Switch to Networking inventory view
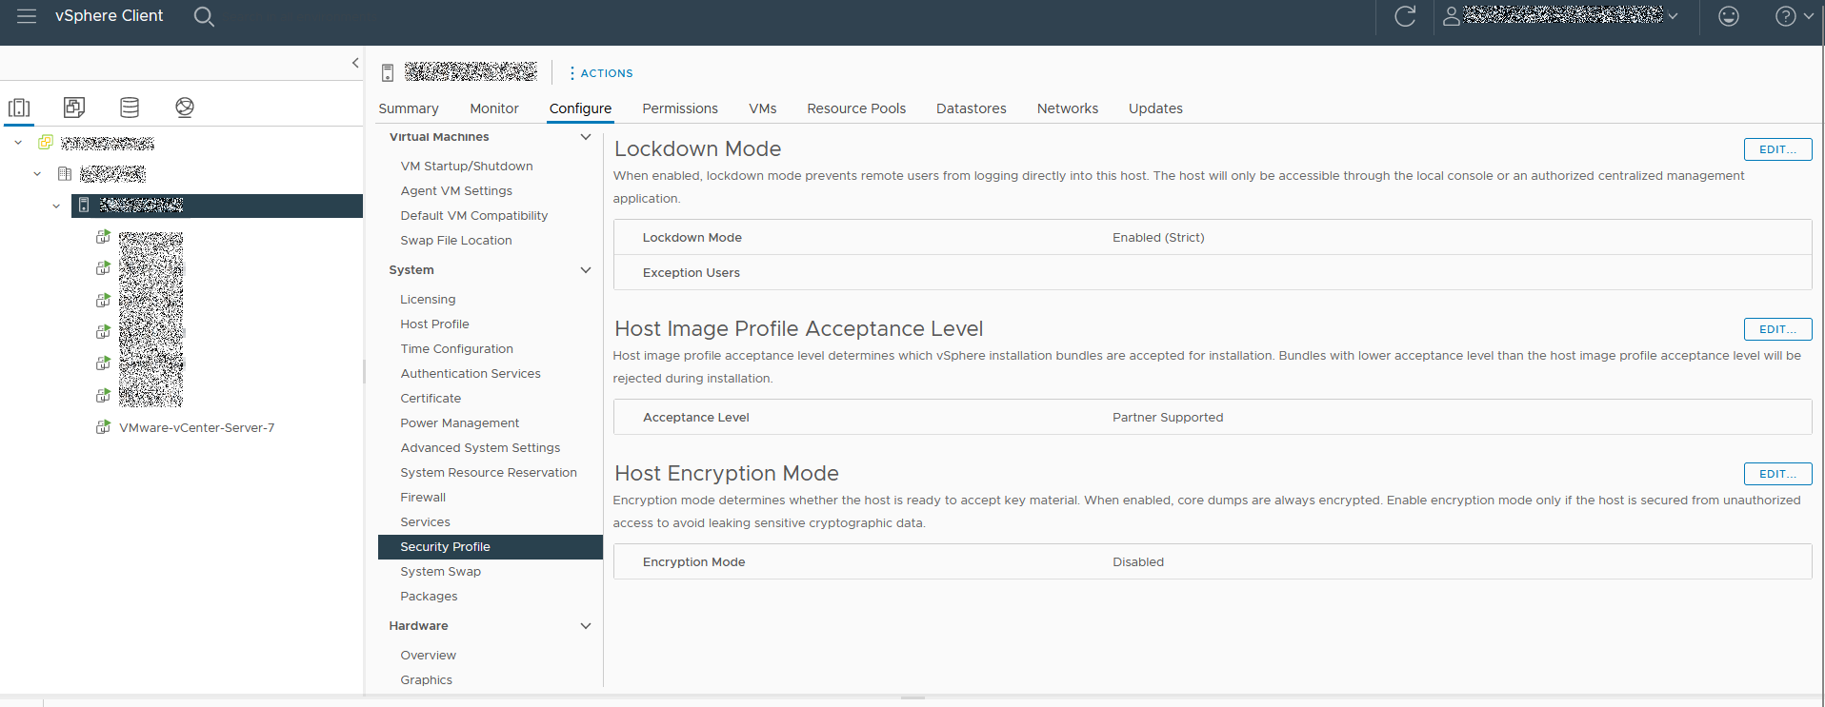The image size is (1825, 707). click(x=185, y=108)
